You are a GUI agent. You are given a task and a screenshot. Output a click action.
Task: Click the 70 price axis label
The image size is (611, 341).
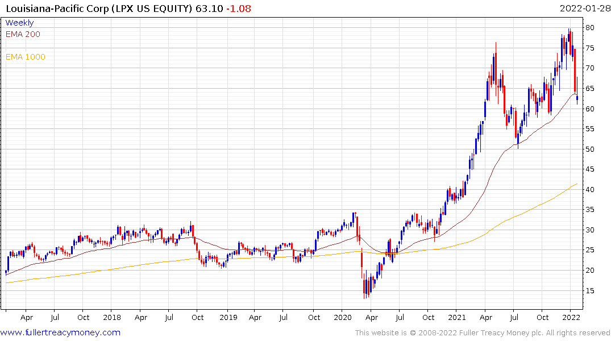[x=589, y=68]
